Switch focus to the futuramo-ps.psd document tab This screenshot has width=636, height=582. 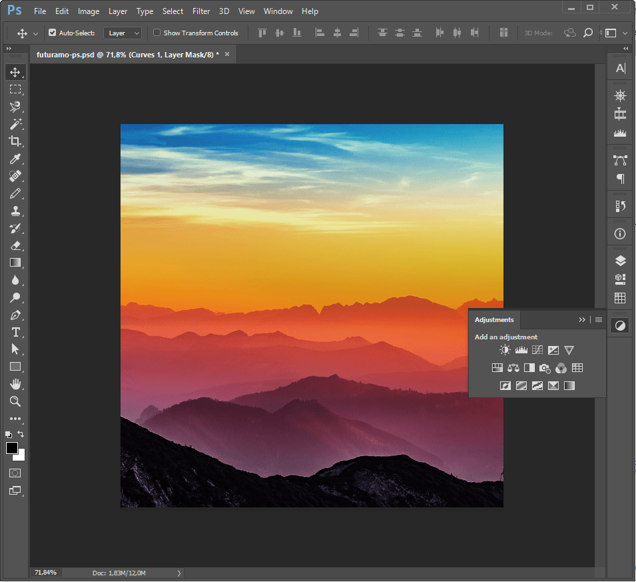127,54
